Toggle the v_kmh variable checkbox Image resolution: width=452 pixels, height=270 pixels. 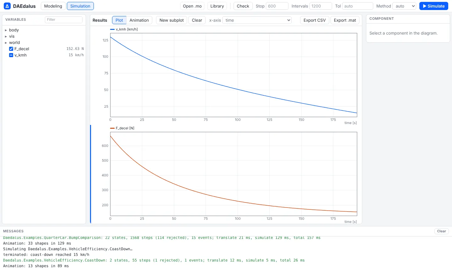[x=11, y=55]
